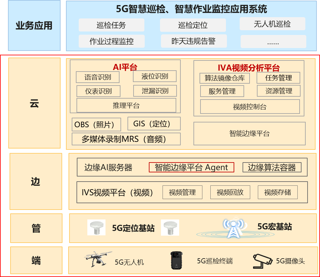Click the 5G摄像头 surveillance camera icon
The width and height of the screenshot is (320, 277).
(x=262, y=261)
